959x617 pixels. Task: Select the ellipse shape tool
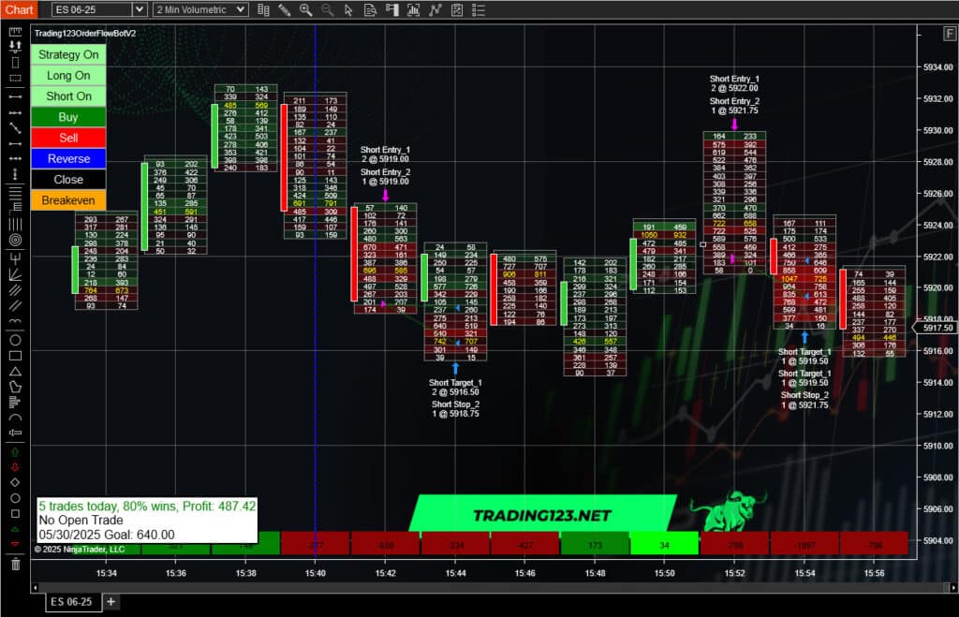15,340
